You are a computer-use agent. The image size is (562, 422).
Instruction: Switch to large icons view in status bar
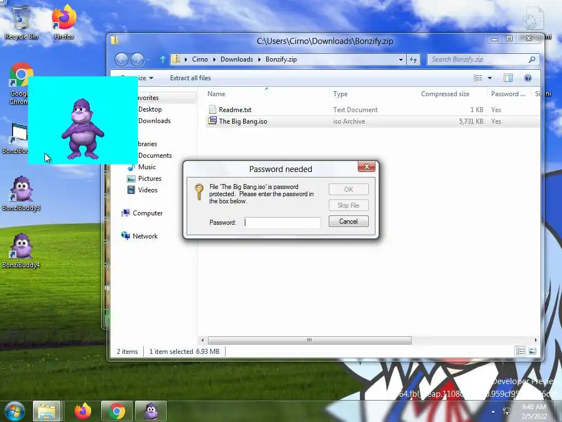pos(532,351)
